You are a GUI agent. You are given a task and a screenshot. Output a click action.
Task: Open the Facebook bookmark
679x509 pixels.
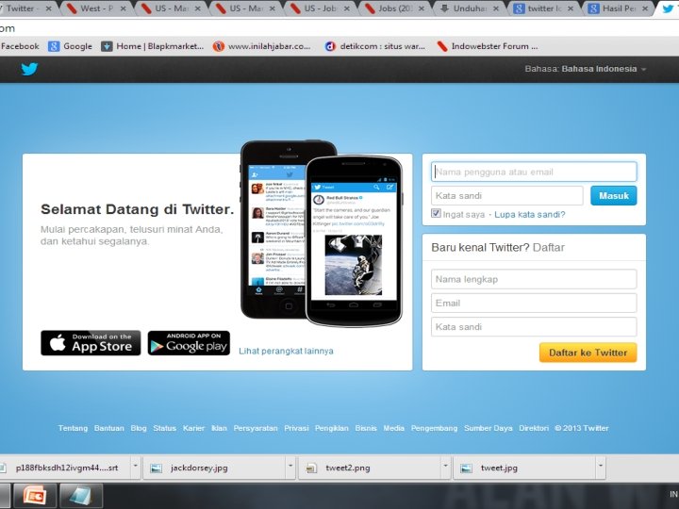tap(20, 46)
